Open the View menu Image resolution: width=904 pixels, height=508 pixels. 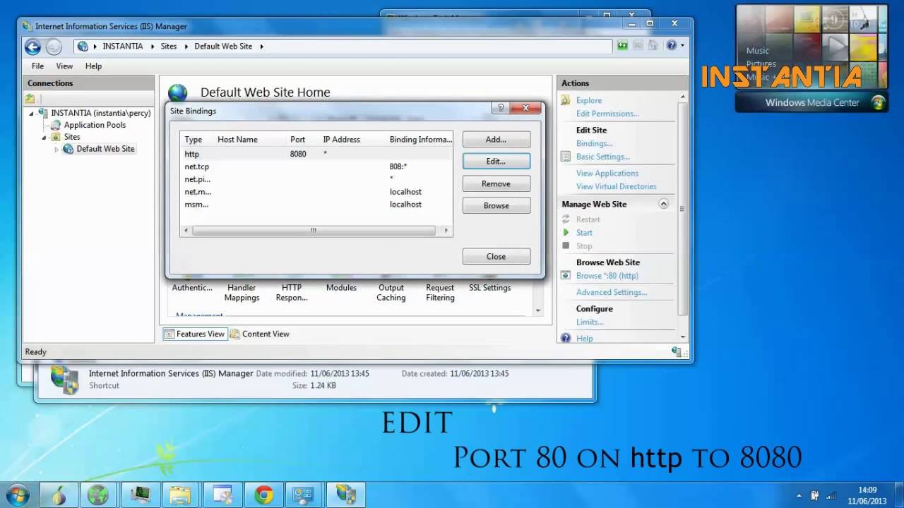[x=64, y=66]
